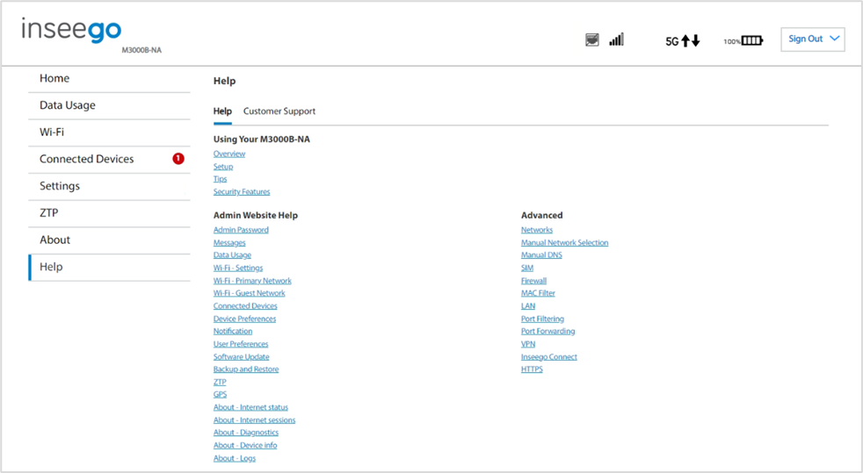This screenshot has width=863, height=473.
Task: Open the MAC Filter link
Action: pyautogui.click(x=538, y=293)
